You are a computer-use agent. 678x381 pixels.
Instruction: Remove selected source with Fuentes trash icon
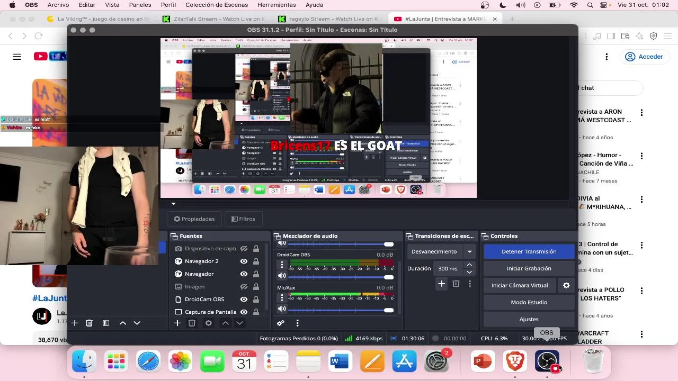click(x=192, y=323)
